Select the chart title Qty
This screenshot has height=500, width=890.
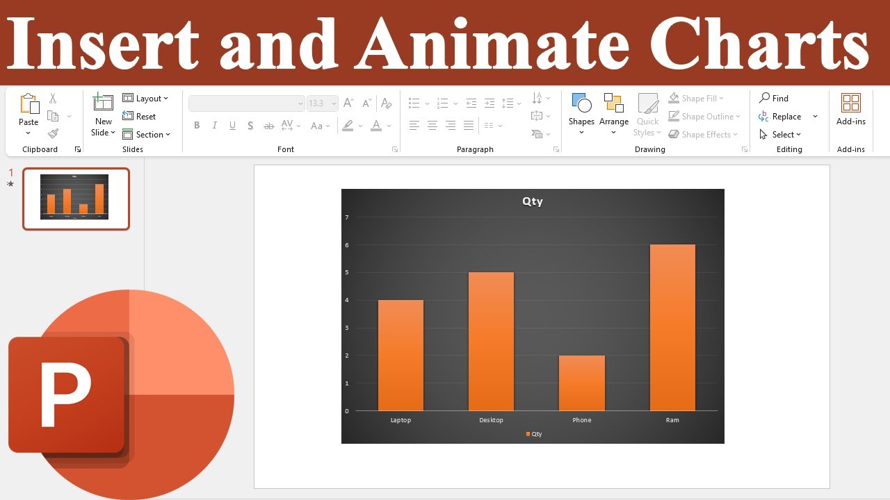click(x=533, y=201)
